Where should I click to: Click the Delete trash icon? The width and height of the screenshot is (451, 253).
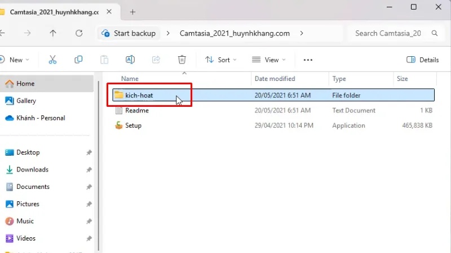point(182,60)
